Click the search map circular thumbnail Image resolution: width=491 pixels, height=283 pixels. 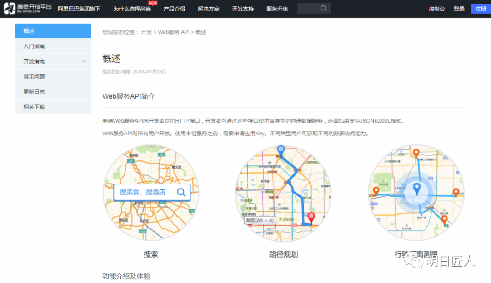coord(151,193)
